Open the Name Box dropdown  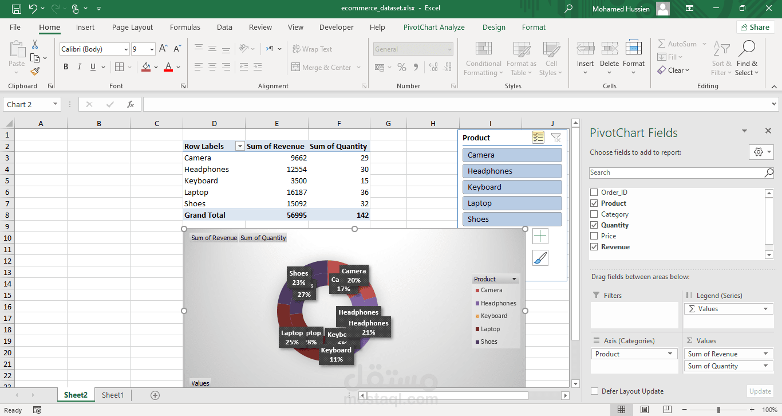click(x=56, y=104)
